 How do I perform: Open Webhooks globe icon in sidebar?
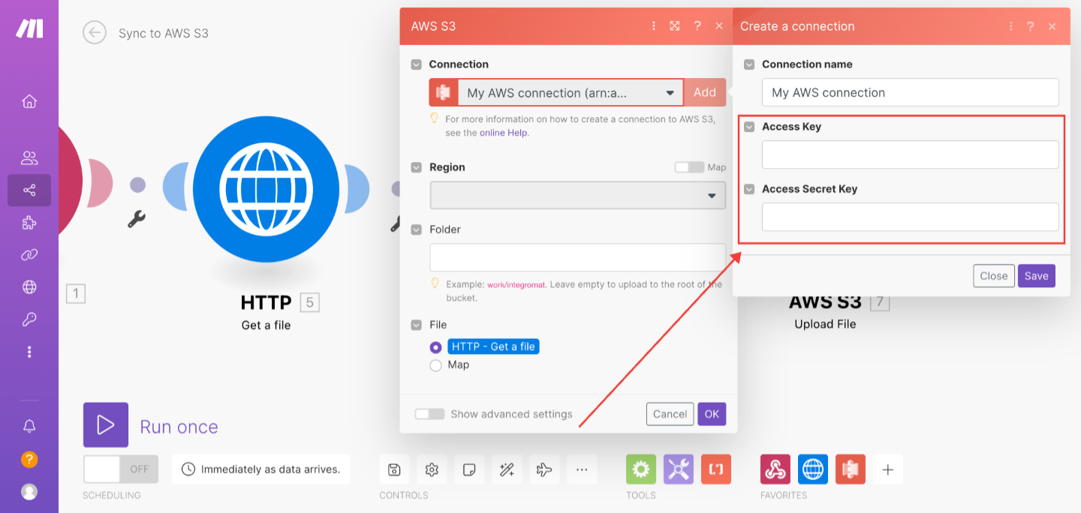[29, 287]
